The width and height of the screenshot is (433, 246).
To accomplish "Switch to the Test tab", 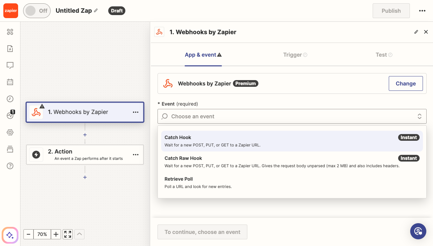I will point(384,55).
